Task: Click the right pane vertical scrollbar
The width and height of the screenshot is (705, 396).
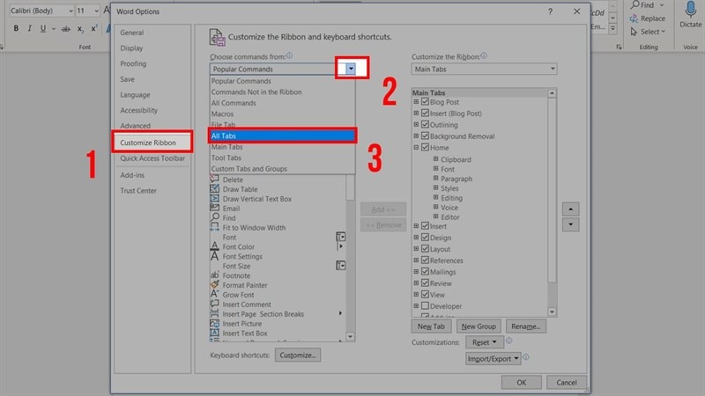Action: click(553, 194)
